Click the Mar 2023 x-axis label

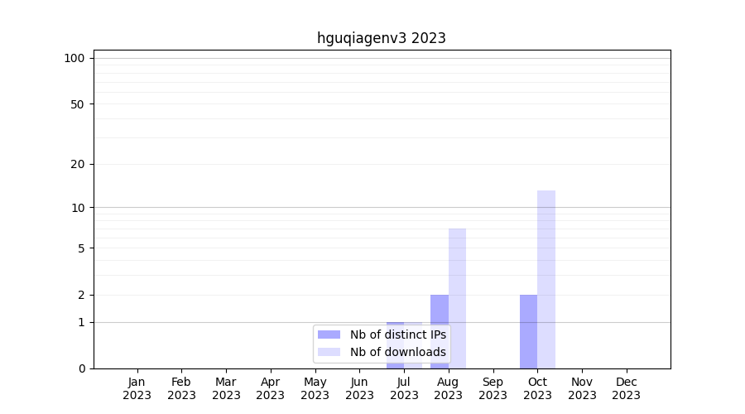tap(226, 388)
